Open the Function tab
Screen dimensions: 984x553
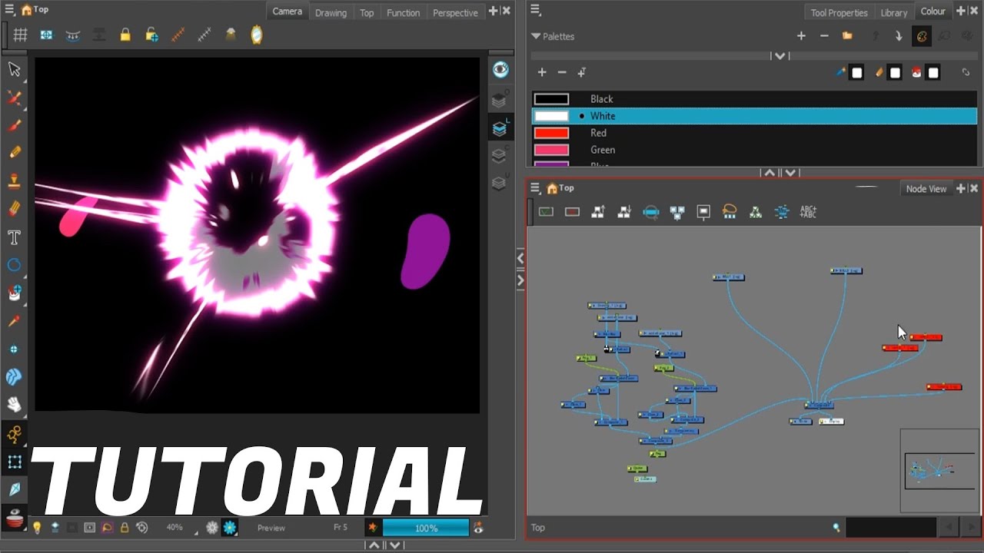[403, 12]
